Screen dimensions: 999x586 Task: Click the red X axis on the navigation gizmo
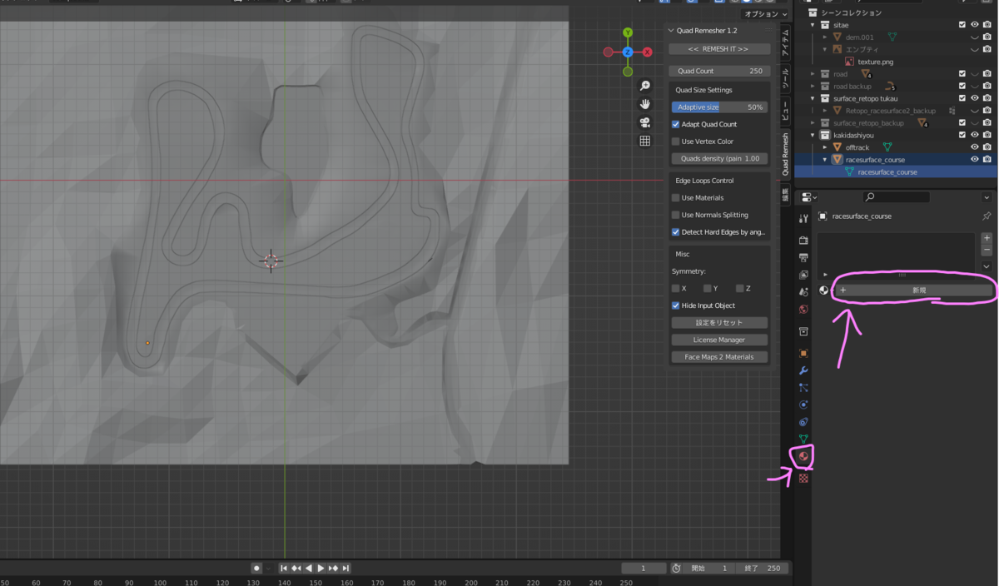click(648, 52)
